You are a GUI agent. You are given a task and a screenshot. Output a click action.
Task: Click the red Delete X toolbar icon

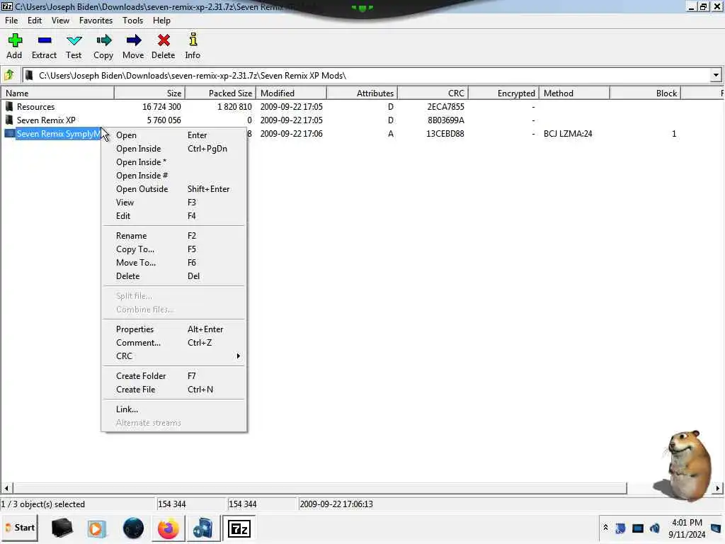(164, 40)
